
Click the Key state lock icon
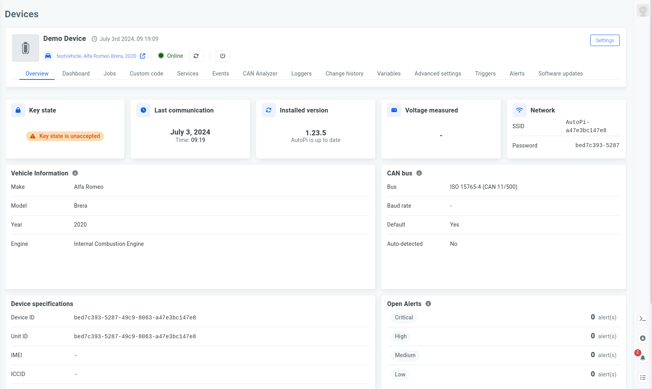[18, 111]
